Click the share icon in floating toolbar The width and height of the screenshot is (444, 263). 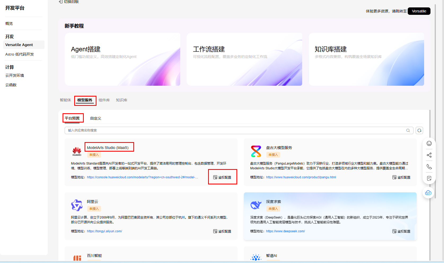tap(429, 155)
